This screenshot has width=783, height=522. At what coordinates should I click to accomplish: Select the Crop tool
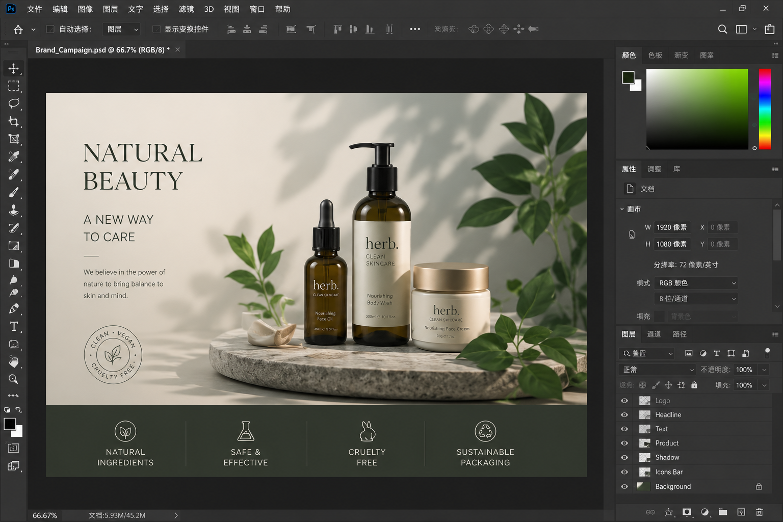click(x=14, y=121)
